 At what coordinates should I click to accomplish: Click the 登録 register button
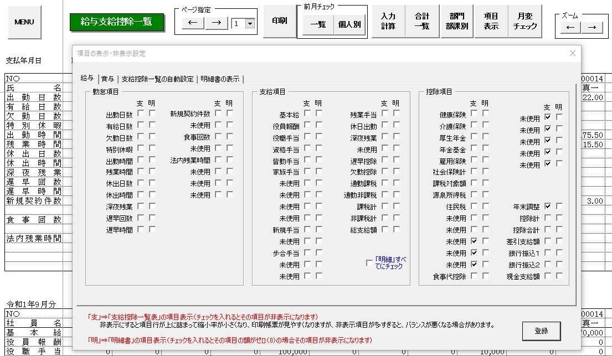click(x=541, y=331)
